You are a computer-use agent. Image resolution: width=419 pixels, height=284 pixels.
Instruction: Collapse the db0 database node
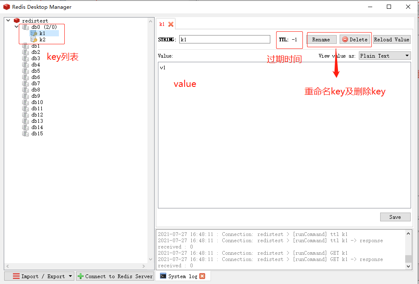coord(17,27)
